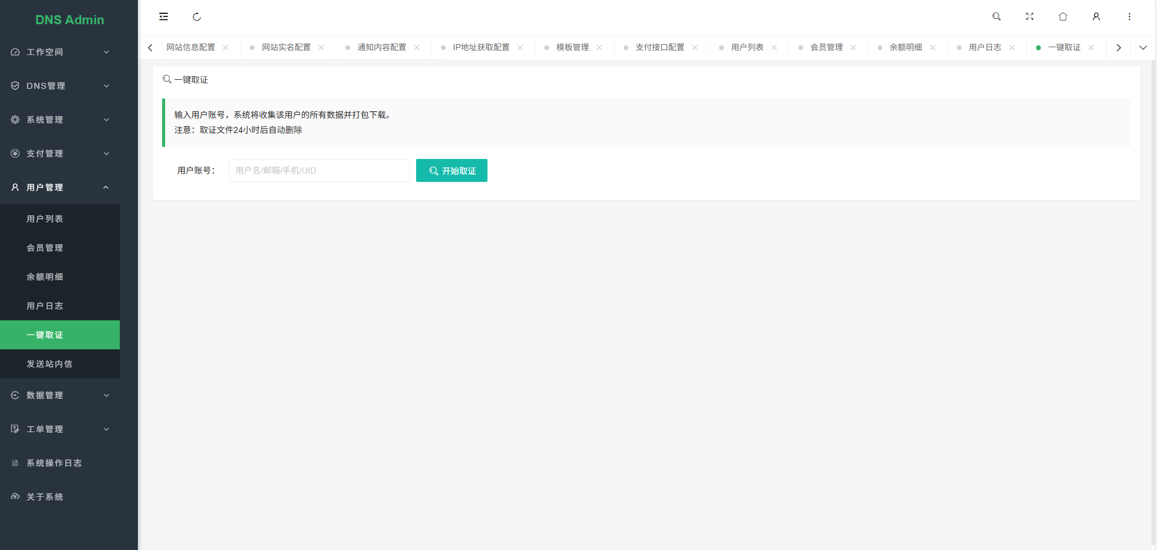Open 系统操作日志 from sidebar
Image resolution: width=1157 pixels, height=550 pixels.
(x=54, y=463)
